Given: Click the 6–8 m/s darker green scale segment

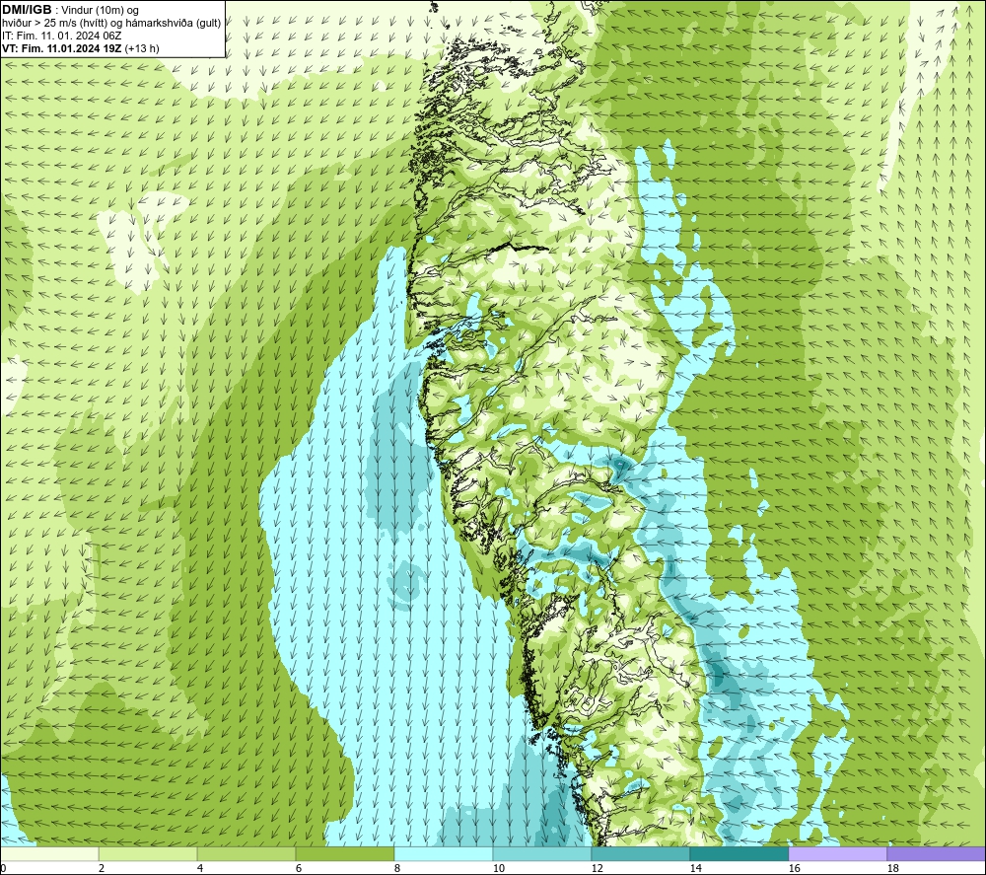Looking at the screenshot, I should click(x=344, y=853).
